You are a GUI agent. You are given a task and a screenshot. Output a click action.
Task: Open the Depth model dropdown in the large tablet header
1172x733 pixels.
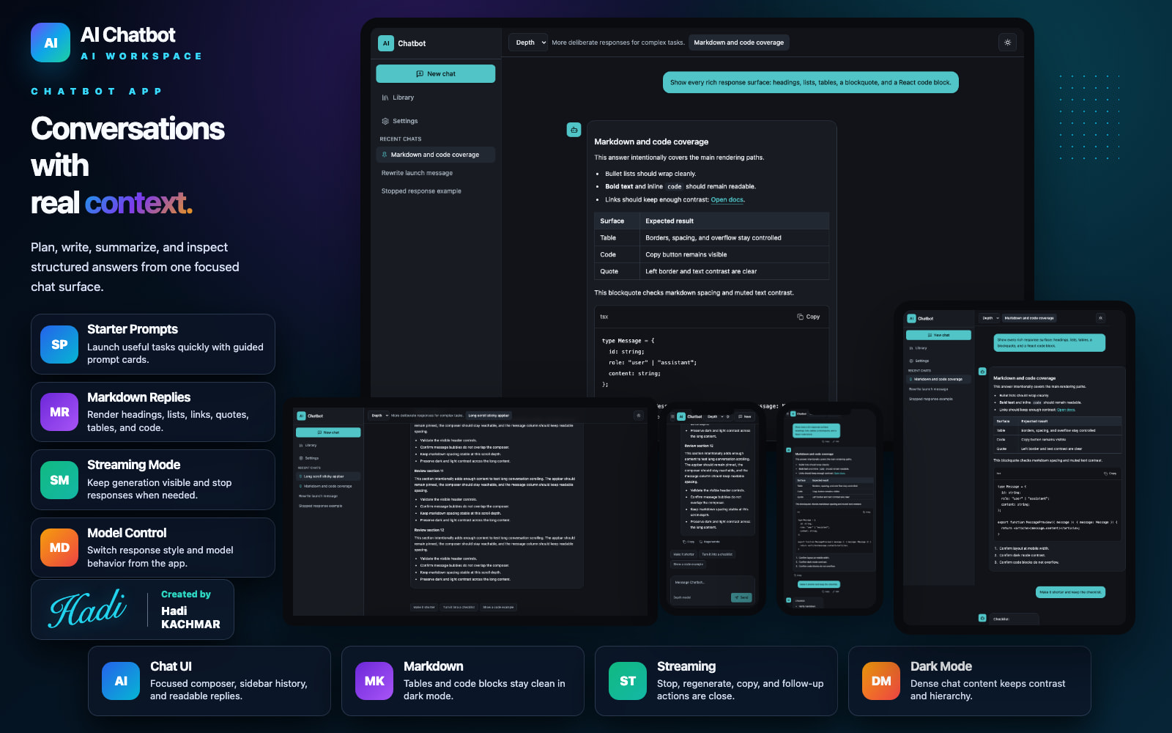[528, 43]
